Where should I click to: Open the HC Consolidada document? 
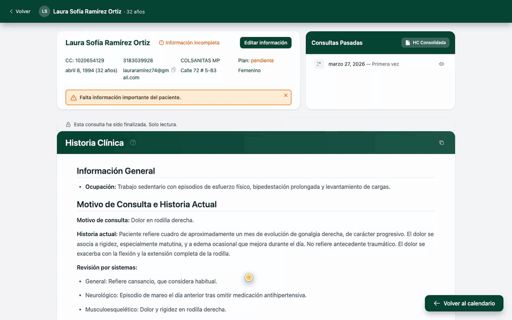click(x=425, y=43)
